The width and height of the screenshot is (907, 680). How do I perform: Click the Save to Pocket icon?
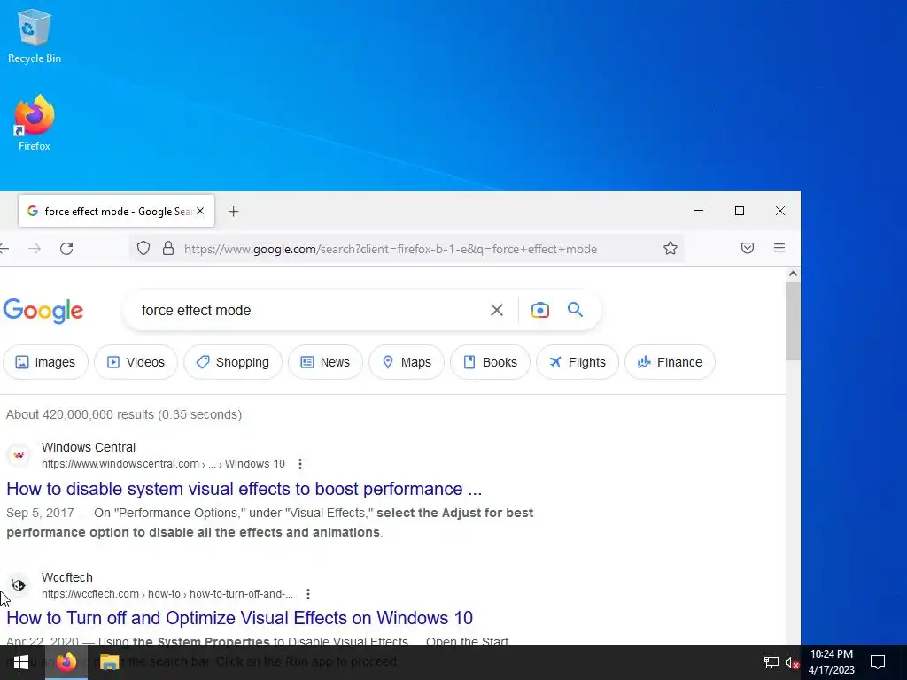pos(748,248)
